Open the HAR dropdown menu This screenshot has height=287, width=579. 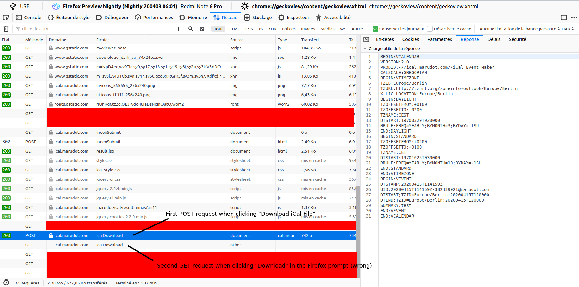click(x=568, y=29)
